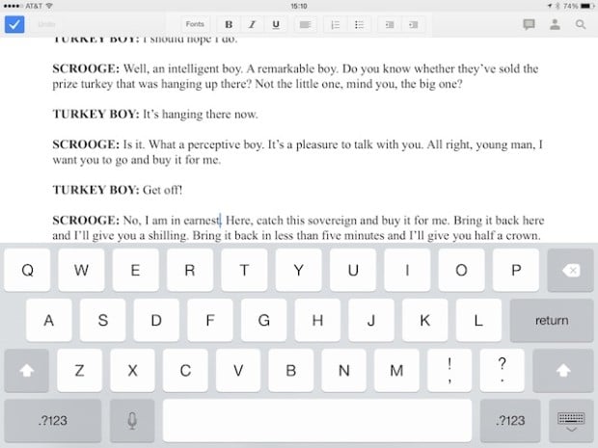Tap the question mark and period key
The height and width of the screenshot is (448, 598).
(503, 370)
